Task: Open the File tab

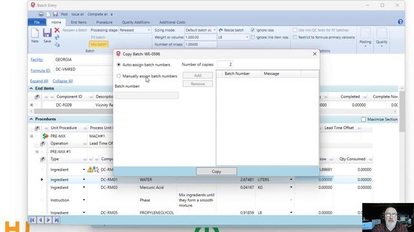Action: pyautogui.click(x=37, y=23)
